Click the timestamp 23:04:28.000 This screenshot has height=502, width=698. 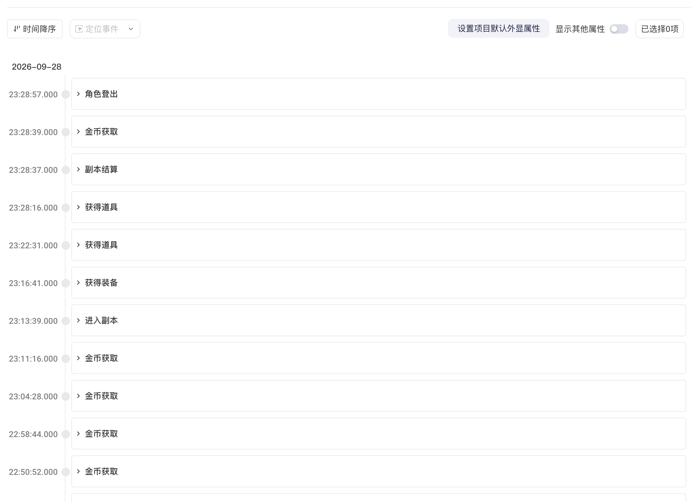coord(33,397)
